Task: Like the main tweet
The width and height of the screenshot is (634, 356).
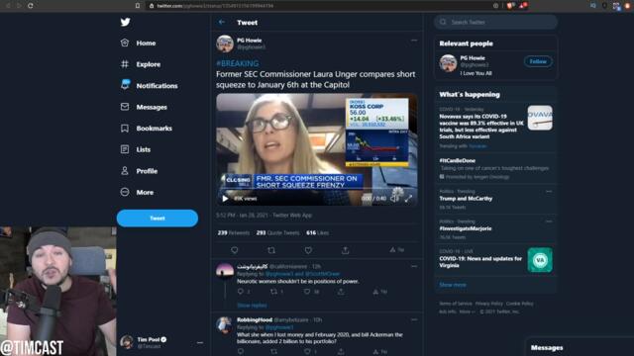Action: click(308, 250)
